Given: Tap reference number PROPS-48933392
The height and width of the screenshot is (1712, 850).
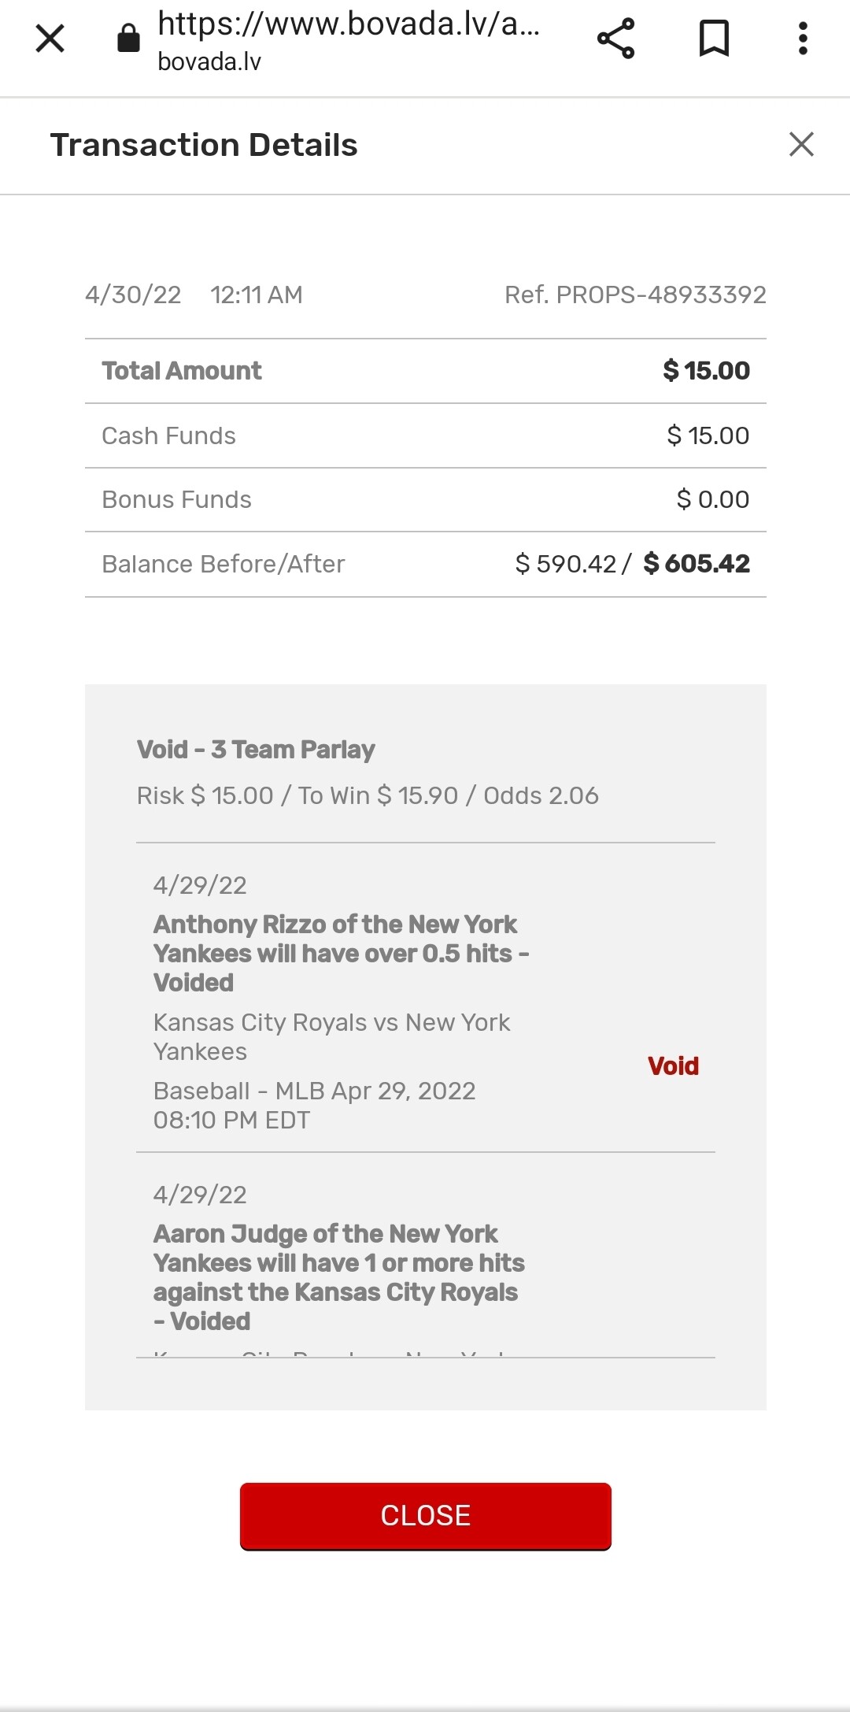Looking at the screenshot, I should (635, 295).
